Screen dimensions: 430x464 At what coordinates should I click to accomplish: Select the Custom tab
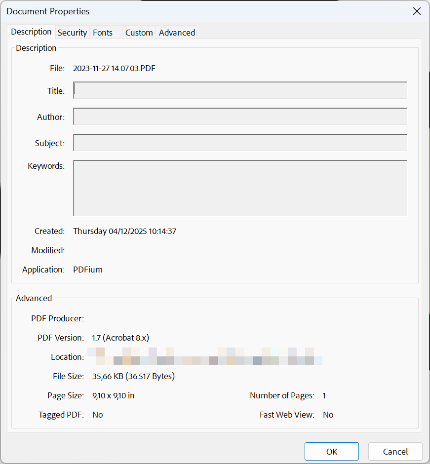[139, 33]
